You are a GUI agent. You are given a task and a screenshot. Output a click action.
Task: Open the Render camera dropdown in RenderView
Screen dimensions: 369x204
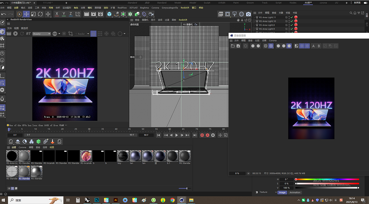coord(82,34)
